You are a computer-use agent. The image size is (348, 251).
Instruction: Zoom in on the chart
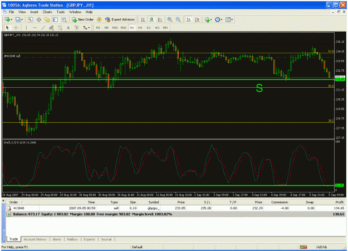170,19
